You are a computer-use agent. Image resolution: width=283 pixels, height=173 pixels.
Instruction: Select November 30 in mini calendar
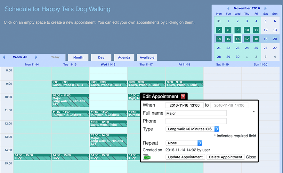click(x=238, y=57)
